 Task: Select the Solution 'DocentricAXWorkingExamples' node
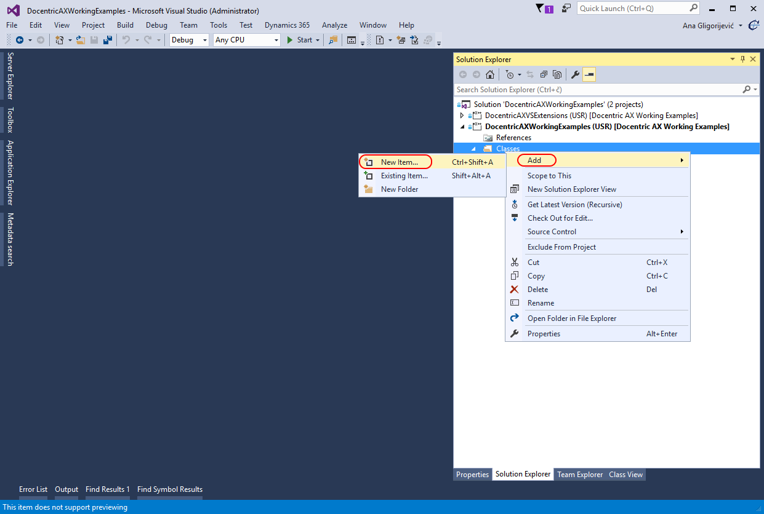(558, 105)
